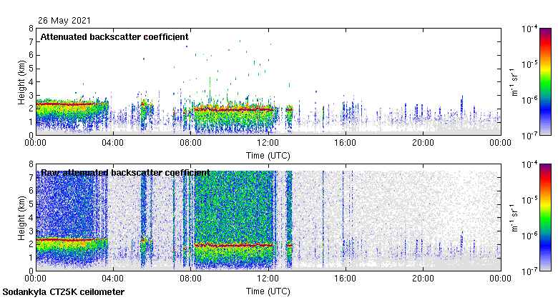558x300 pixels.
Task: Click the height tick '8' on the bottom plot
Action: (31, 164)
